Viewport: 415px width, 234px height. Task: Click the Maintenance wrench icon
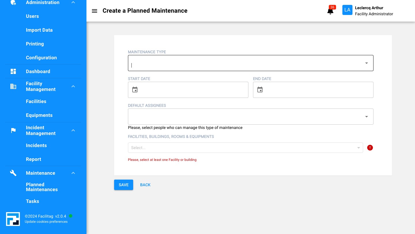pos(13,173)
